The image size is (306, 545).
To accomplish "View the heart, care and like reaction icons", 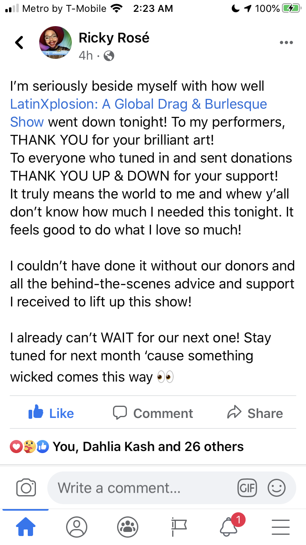I will tap(29, 447).
